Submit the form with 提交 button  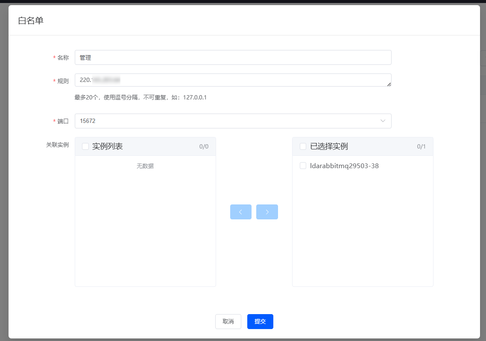pos(260,321)
